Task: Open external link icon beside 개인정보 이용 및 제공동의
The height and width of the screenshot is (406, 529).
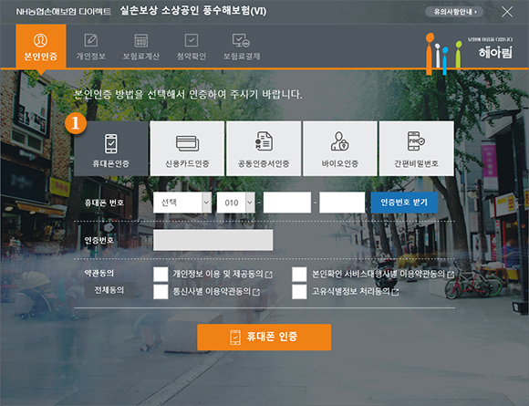Action: (x=269, y=275)
